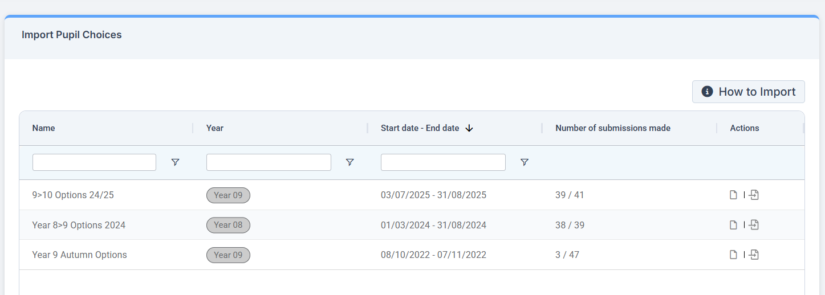
Task: Sort by the Year column header
Action: click(215, 128)
